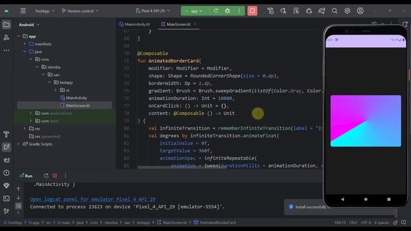Stop process from Run panel toolbar

click(x=55, y=176)
